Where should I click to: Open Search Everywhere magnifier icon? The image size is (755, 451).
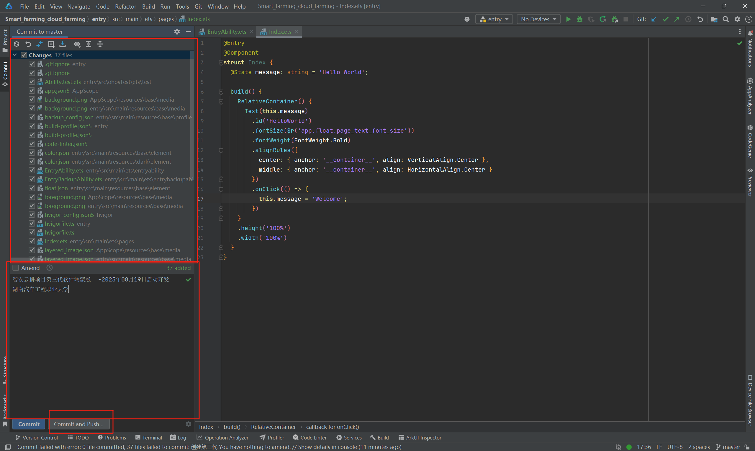(x=726, y=19)
